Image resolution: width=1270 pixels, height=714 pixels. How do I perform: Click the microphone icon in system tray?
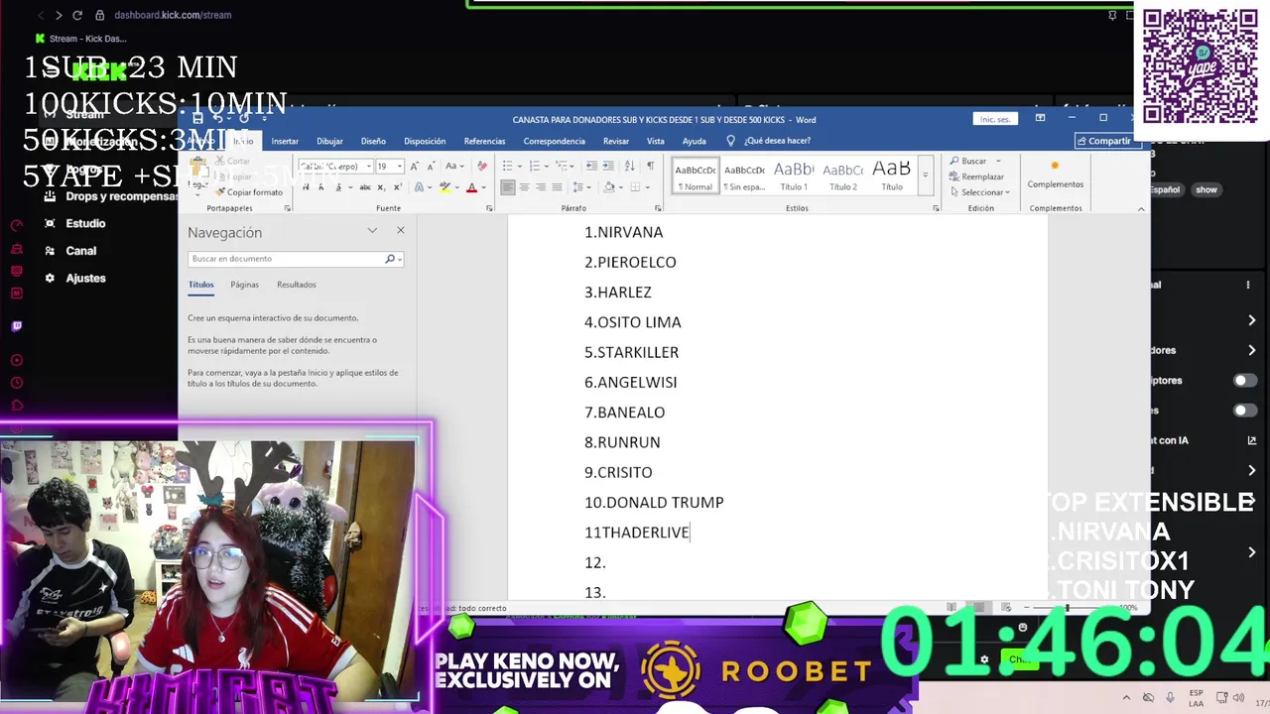(1171, 698)
